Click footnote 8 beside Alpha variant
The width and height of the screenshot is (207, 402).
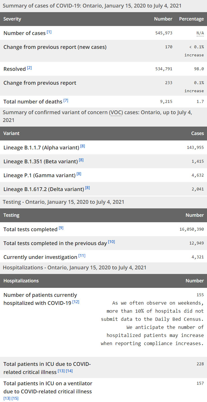coord(83,146)
